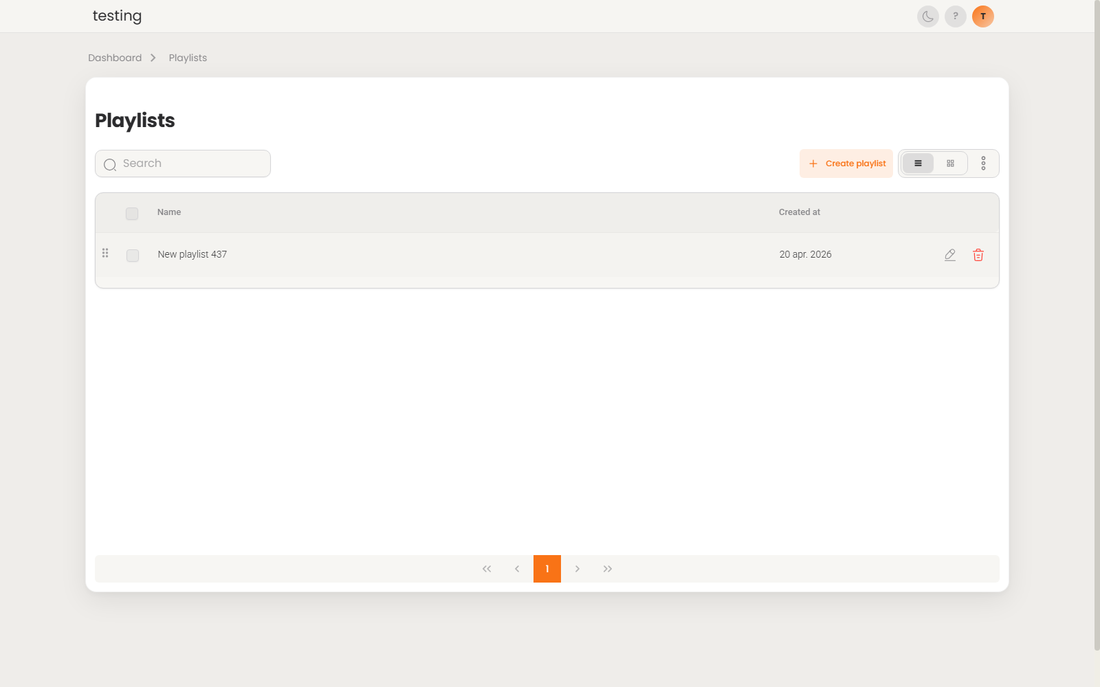The height and width of the screenshot is (687, 1100).
Task: Click Playlists breadcrumb
Action: click(x=188, y=58)
